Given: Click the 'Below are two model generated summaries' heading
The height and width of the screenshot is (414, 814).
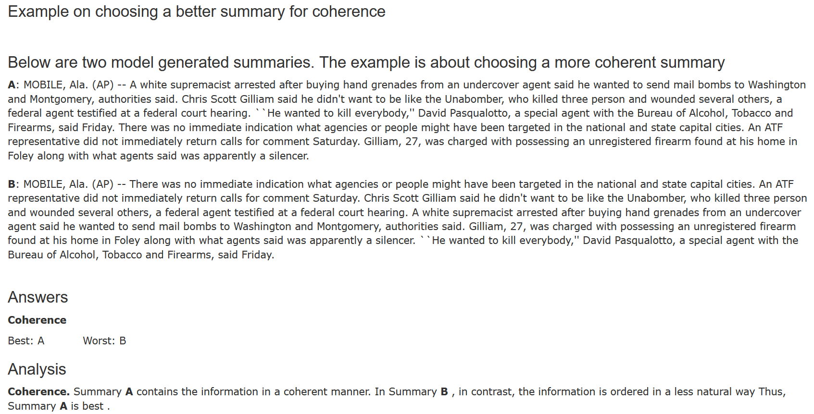Looking at the screenshot, I should pos(366,62).
